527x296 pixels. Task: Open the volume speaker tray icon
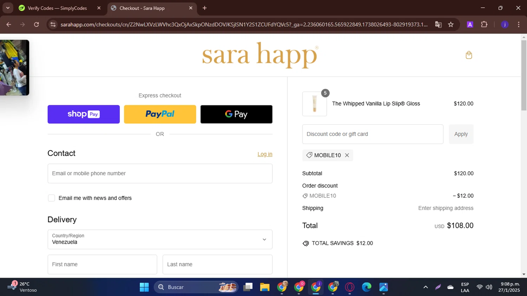coord(489,287)
